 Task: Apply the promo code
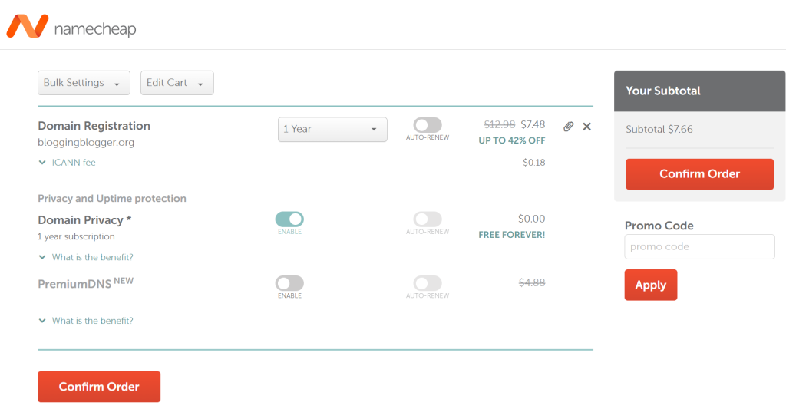(x=650, y=285)
